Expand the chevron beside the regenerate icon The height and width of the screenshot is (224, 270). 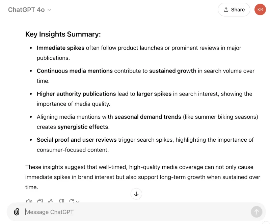[78, 201]
